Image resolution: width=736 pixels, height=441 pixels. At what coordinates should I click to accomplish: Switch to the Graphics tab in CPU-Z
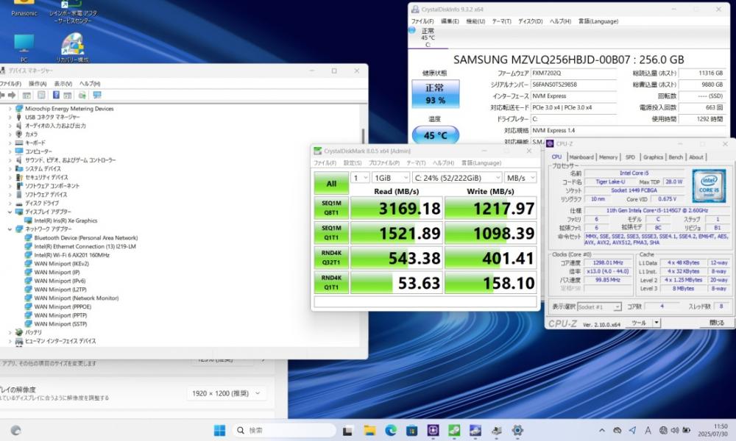click(653, 157)
